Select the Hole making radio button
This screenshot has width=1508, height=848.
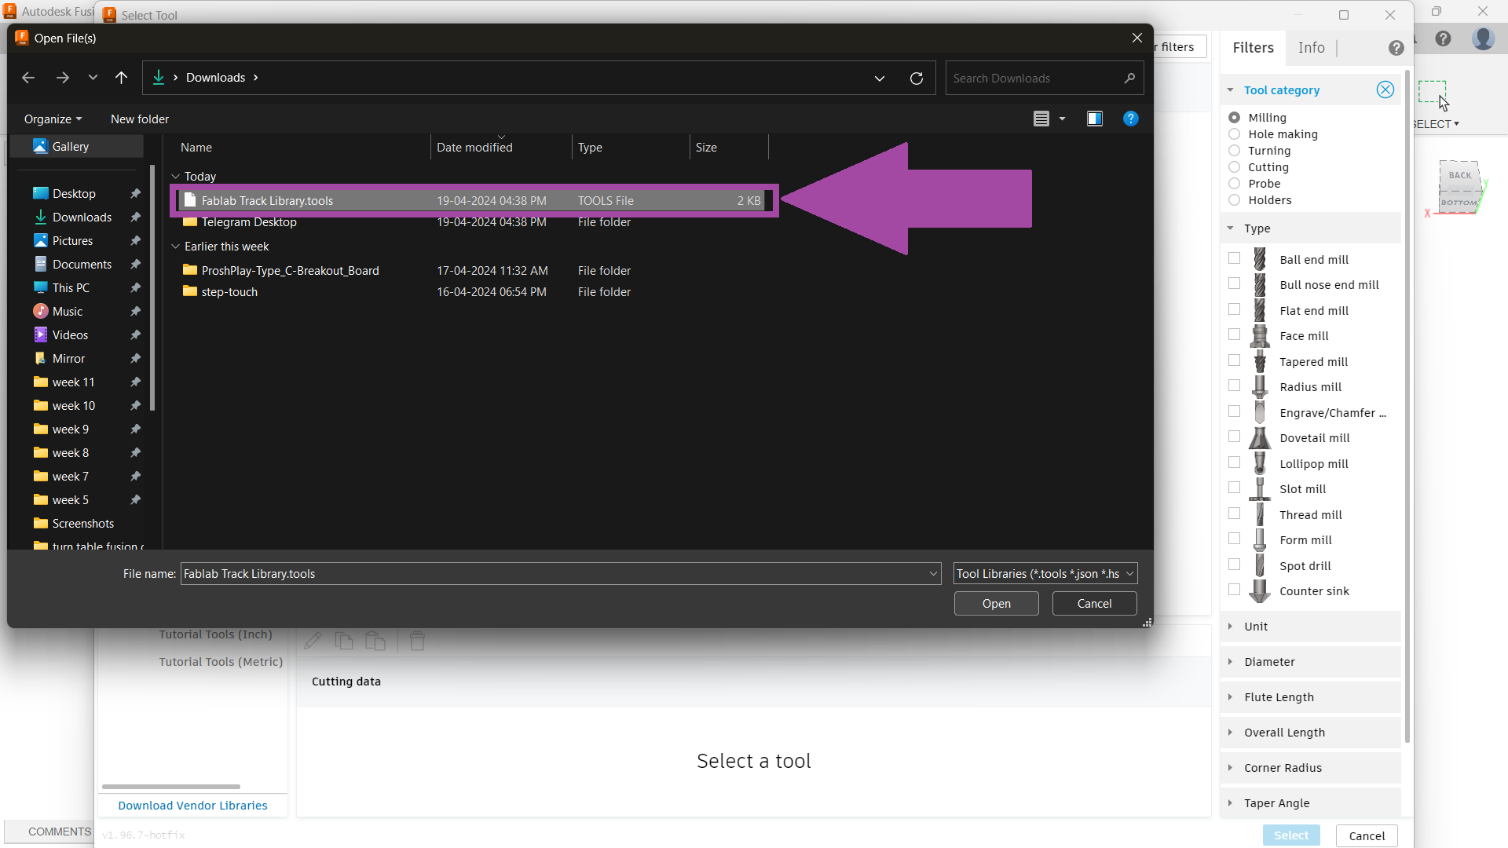1234,134
